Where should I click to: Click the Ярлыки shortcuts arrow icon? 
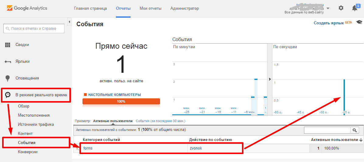[8, 62]
